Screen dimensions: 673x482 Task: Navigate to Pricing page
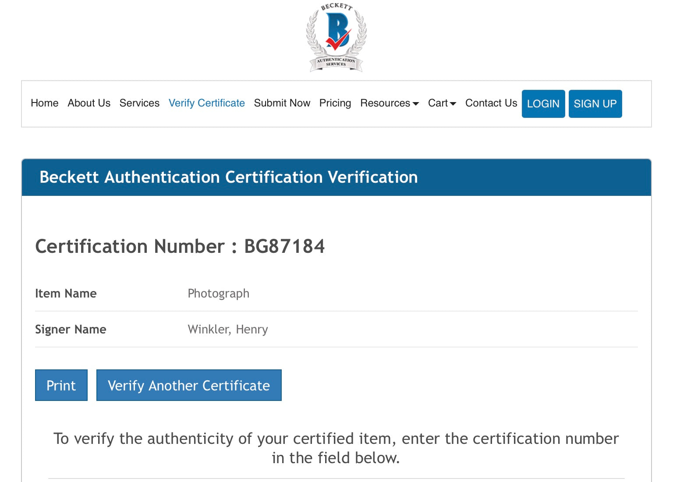pos(335,103)
